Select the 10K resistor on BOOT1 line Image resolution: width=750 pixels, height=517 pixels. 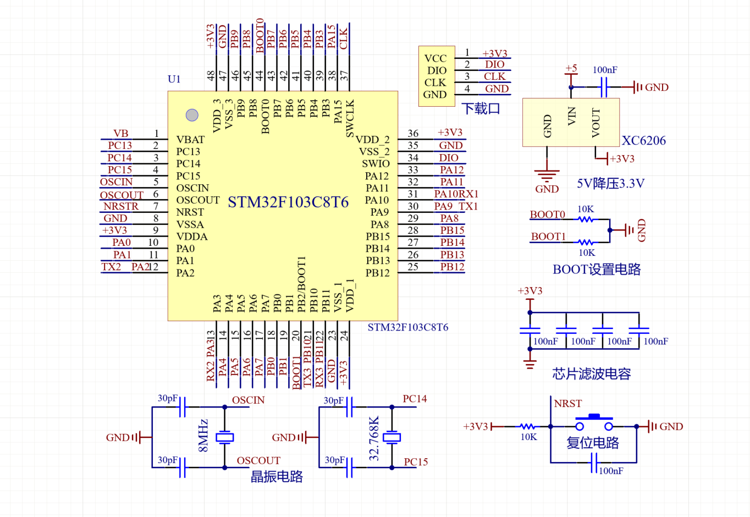[x=586, y=242]
